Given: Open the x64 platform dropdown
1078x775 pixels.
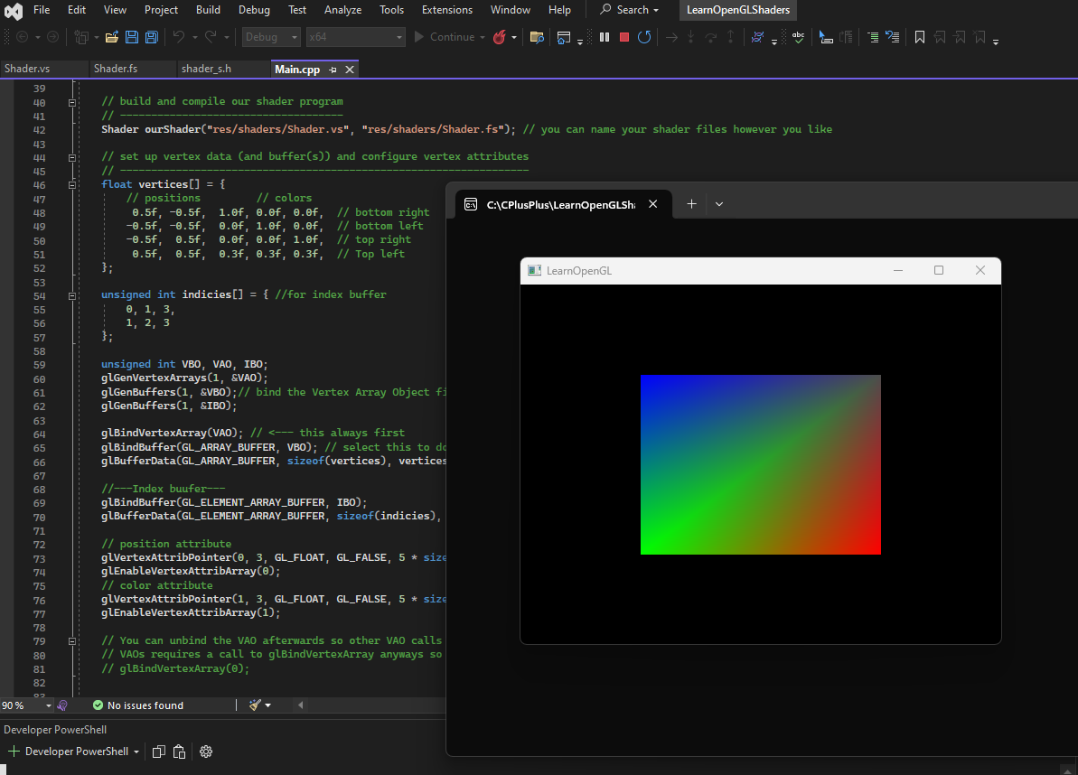Looking at the screenshot, I should (x=355, y=37).
